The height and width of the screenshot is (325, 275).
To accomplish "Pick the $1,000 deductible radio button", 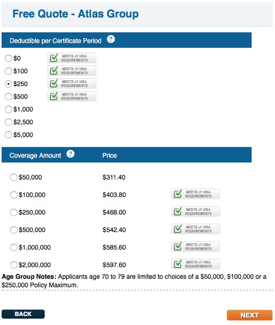I will pyautogui.click(x=9, y=109).
